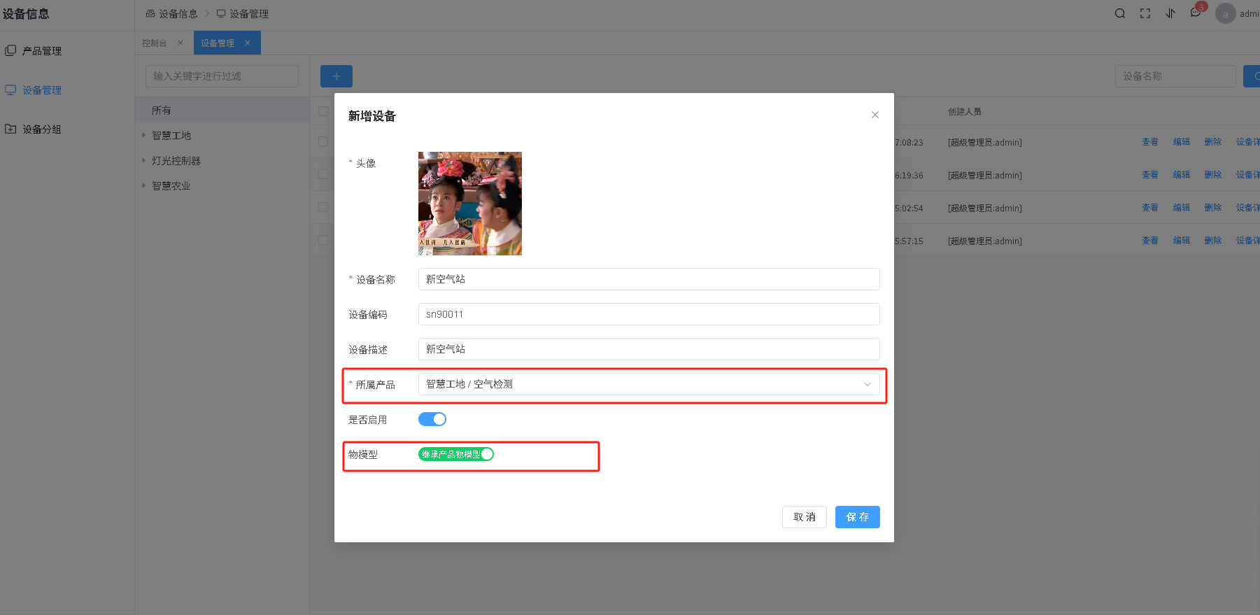Click the 取消 button
The width and height of the screenshot is (1260, 615).
804,517
